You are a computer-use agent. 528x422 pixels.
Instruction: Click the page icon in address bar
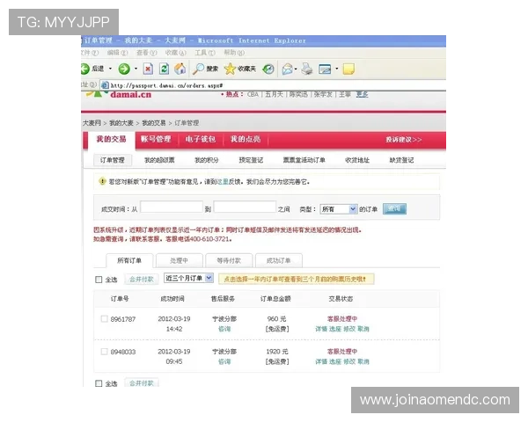(x=105, y=85)
